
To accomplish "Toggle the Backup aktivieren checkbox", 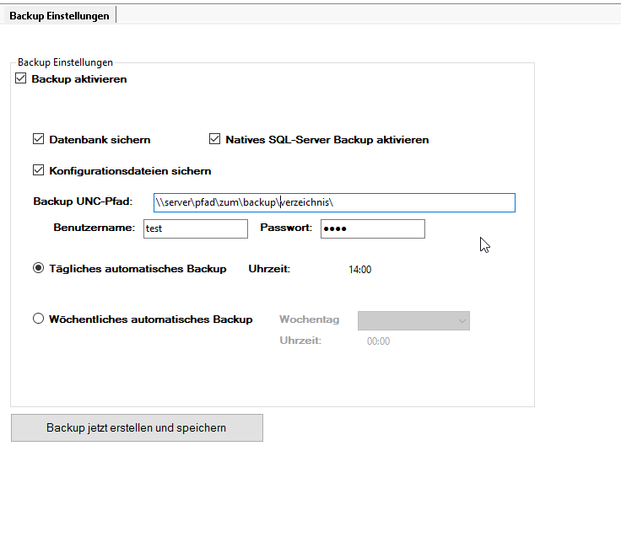I will click(x=21, y=79).
